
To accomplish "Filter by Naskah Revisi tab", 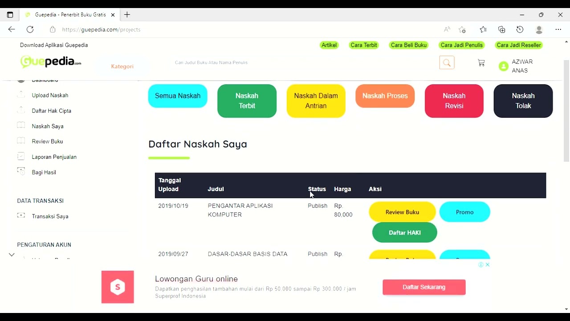I will coord(454,101).
